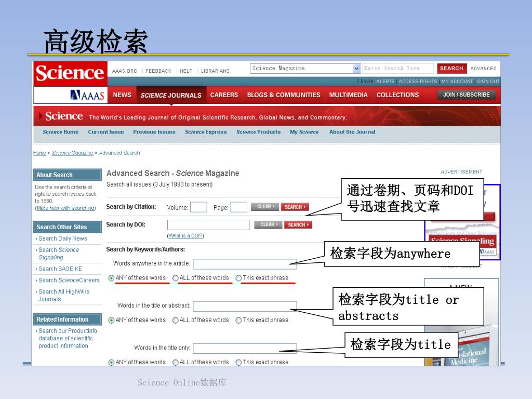The height and width of the screenshot is (399, 532).
Task: Switch to the COLLECTIONS tab
Action: pos(397,95)
